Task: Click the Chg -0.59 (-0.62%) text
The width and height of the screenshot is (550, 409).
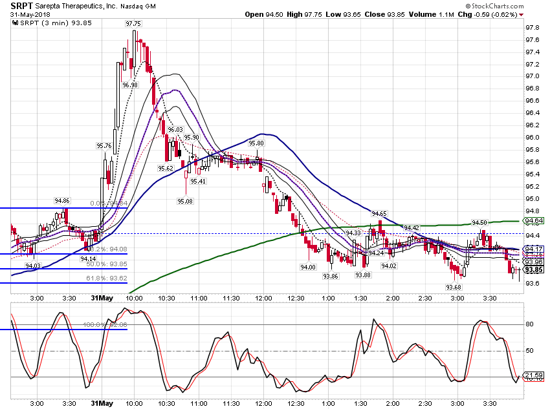Action: [488, 14]
